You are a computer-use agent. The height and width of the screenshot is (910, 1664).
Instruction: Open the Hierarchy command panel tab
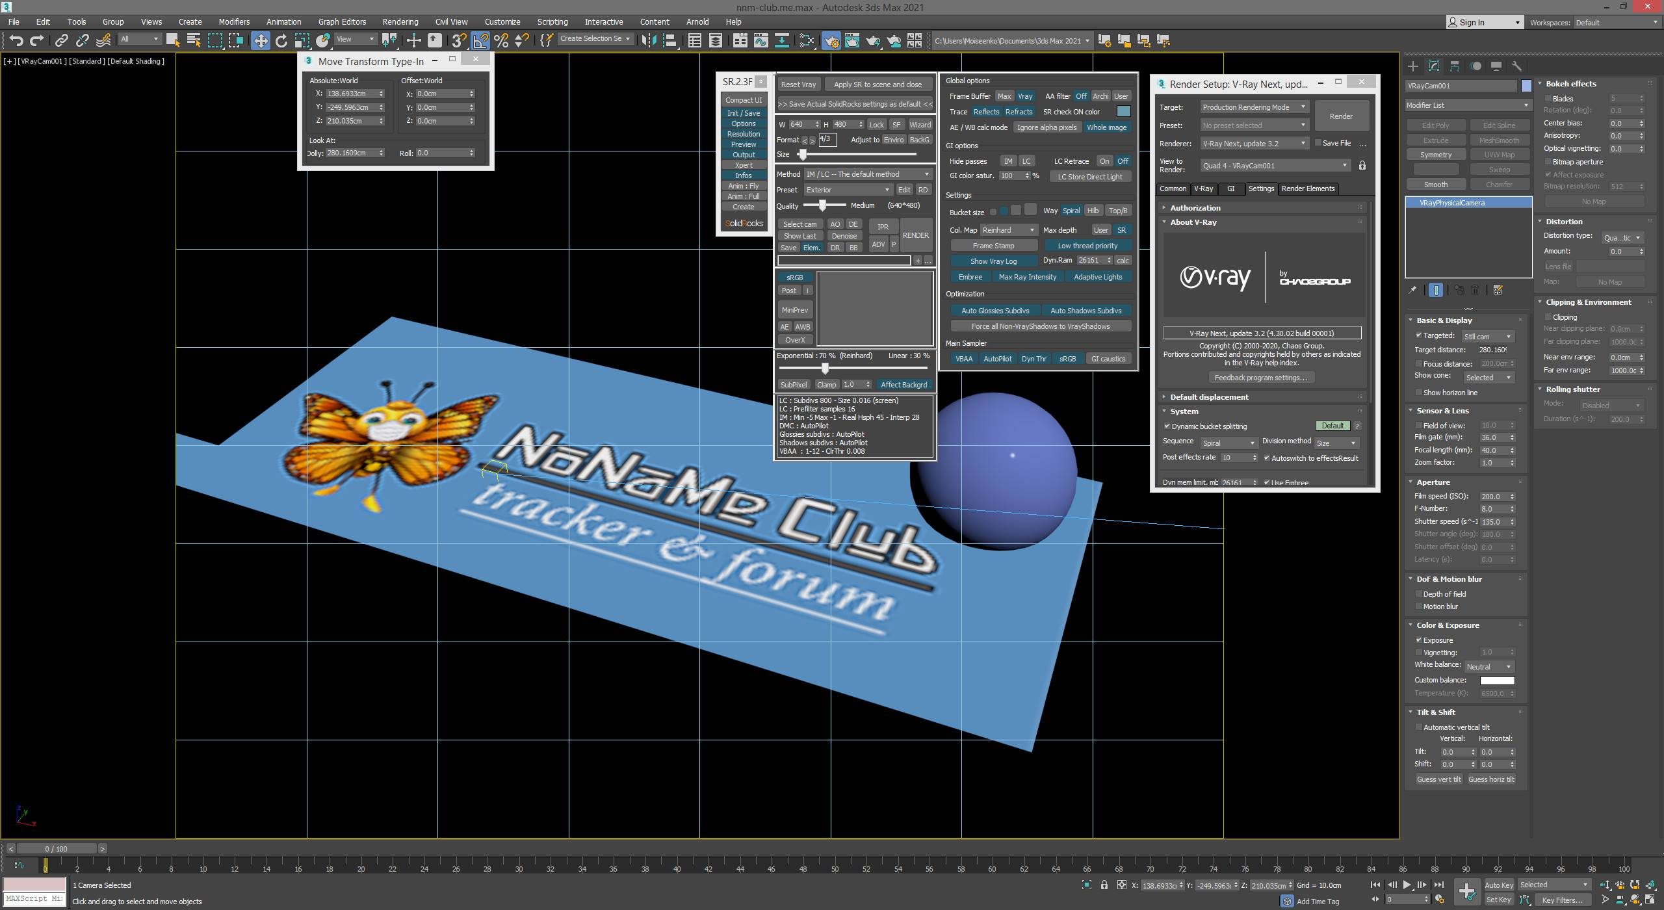tap(1455, 66)
